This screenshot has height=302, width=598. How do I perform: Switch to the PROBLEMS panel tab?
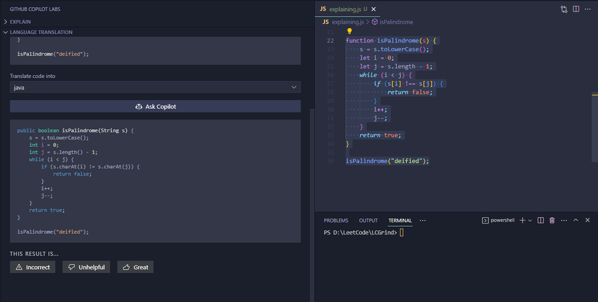pyautogui.click(x=336, y=221)
